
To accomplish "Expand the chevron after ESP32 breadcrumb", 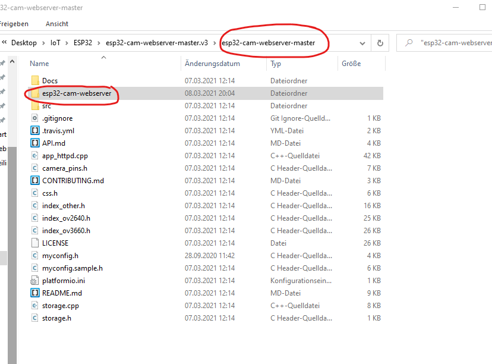I will click(99, 43).
